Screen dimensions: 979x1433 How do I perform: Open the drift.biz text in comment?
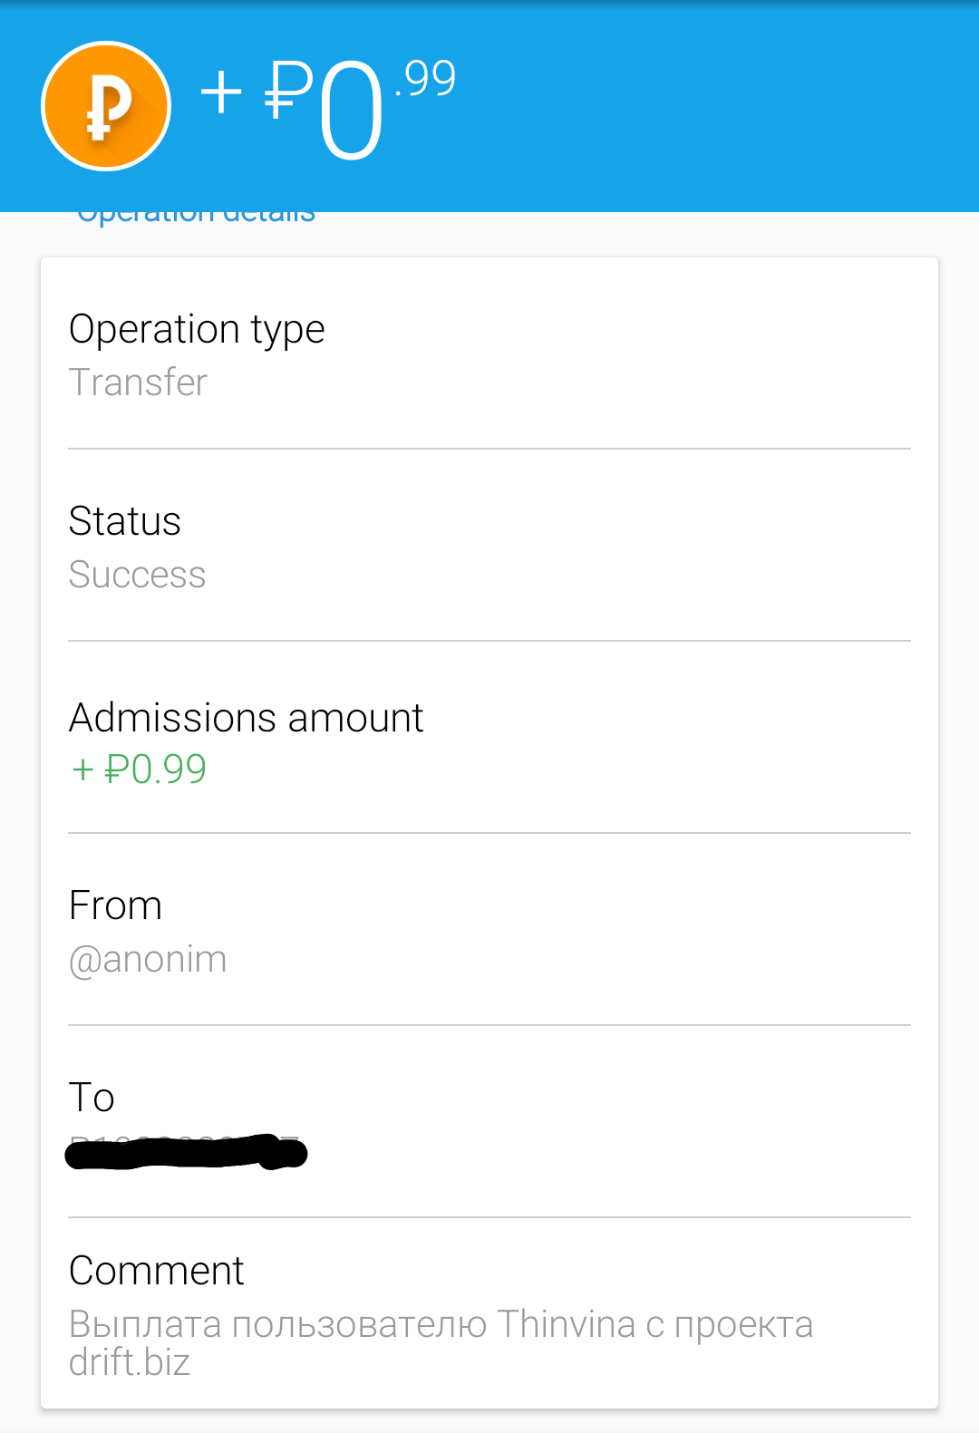(130, 1362)
